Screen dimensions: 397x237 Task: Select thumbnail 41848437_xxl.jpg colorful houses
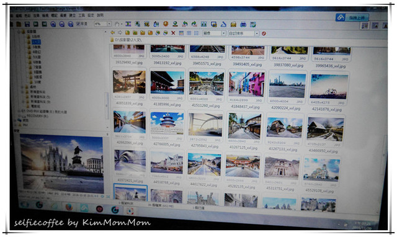[x=246, y=84]
